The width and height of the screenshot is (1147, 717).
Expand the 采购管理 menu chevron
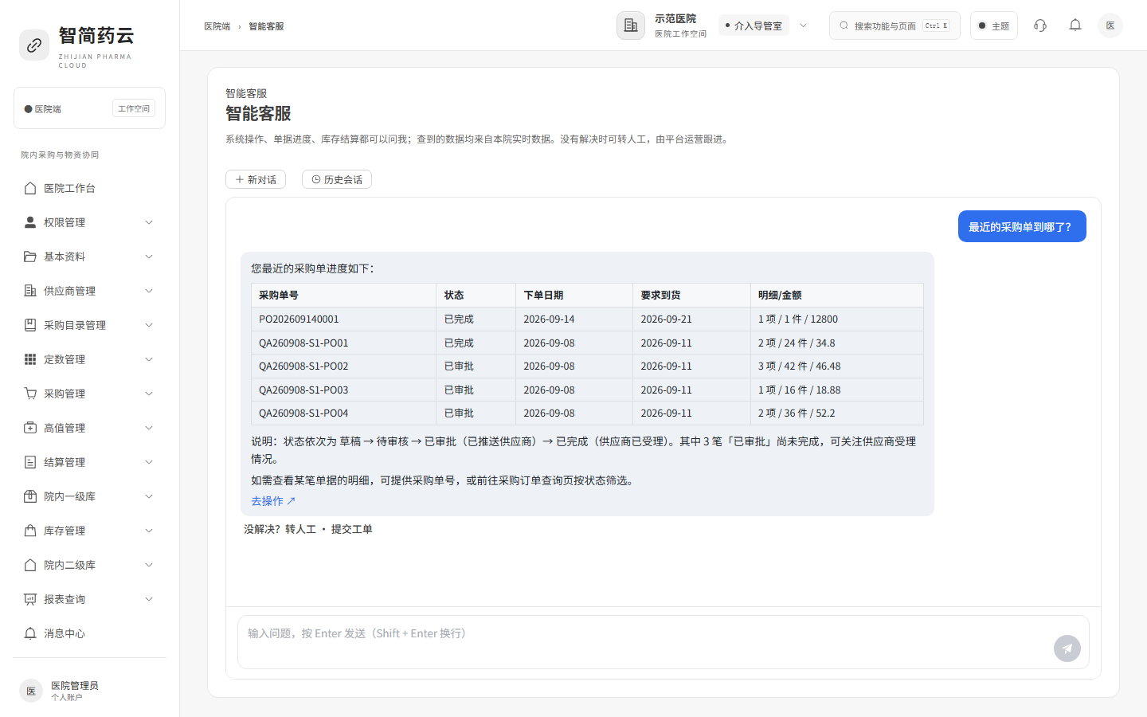click(x=149, y=394)
